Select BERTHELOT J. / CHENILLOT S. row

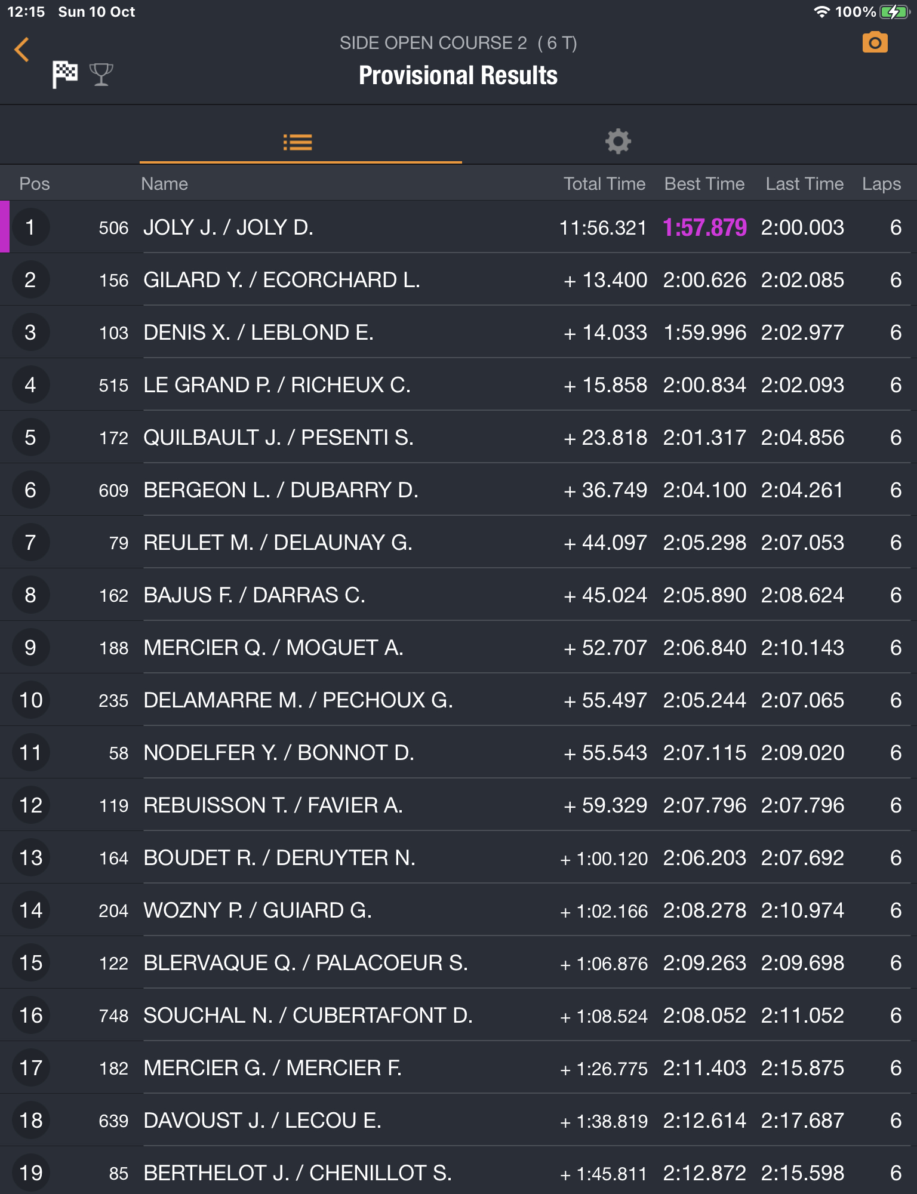(297, 1173)
